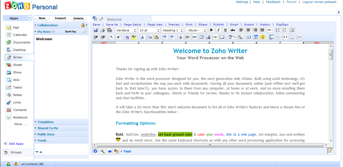The image size is (343, 167).
Task: Toggle strikethrough formatting
Action: point(233,30)
